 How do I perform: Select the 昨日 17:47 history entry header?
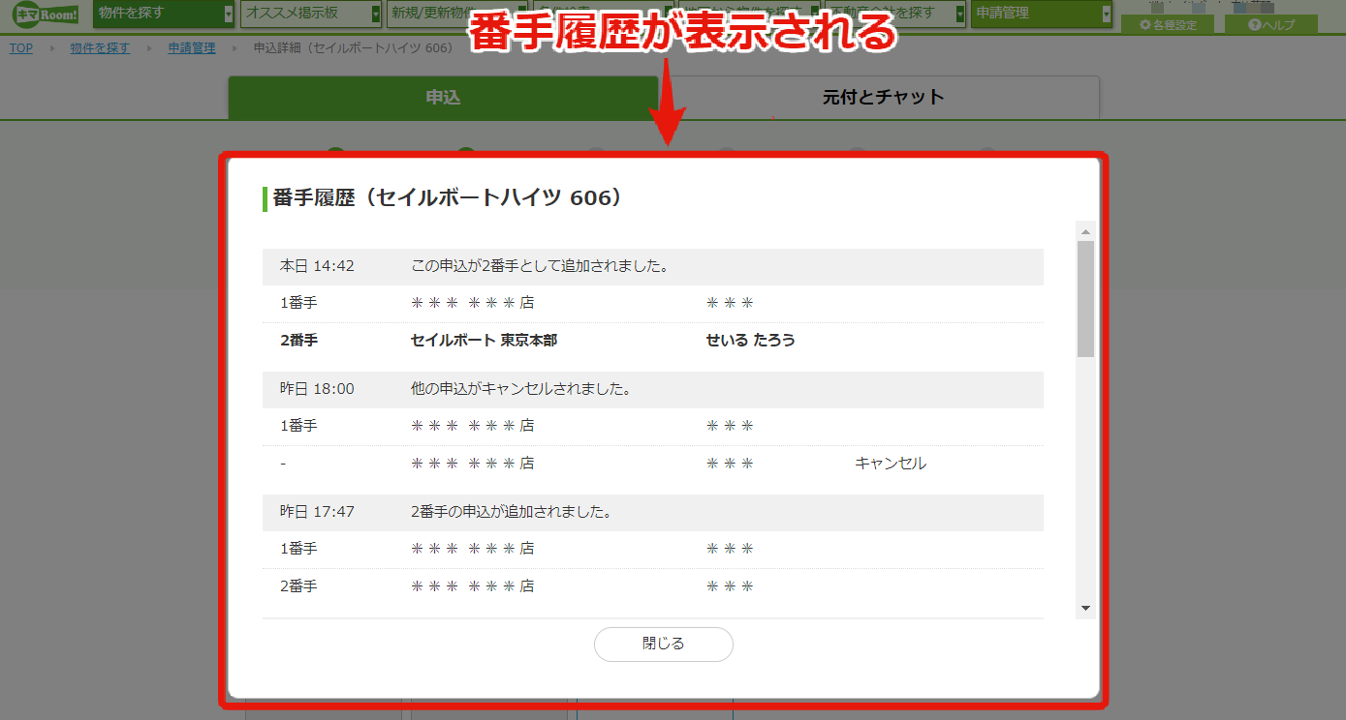[x=652, y=512]
